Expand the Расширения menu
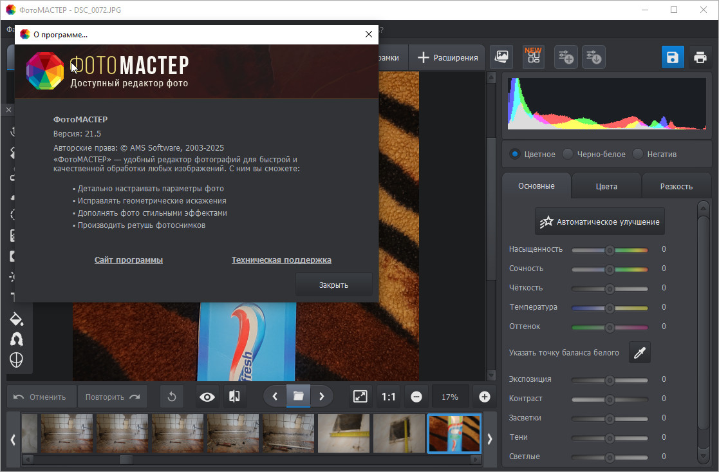Image resolution: width=719 pixels, height=472 pixels. pos(449,57)
